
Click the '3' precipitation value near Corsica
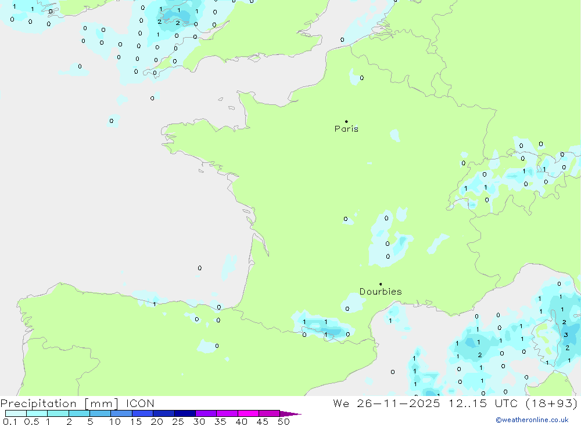coord(566,335)
